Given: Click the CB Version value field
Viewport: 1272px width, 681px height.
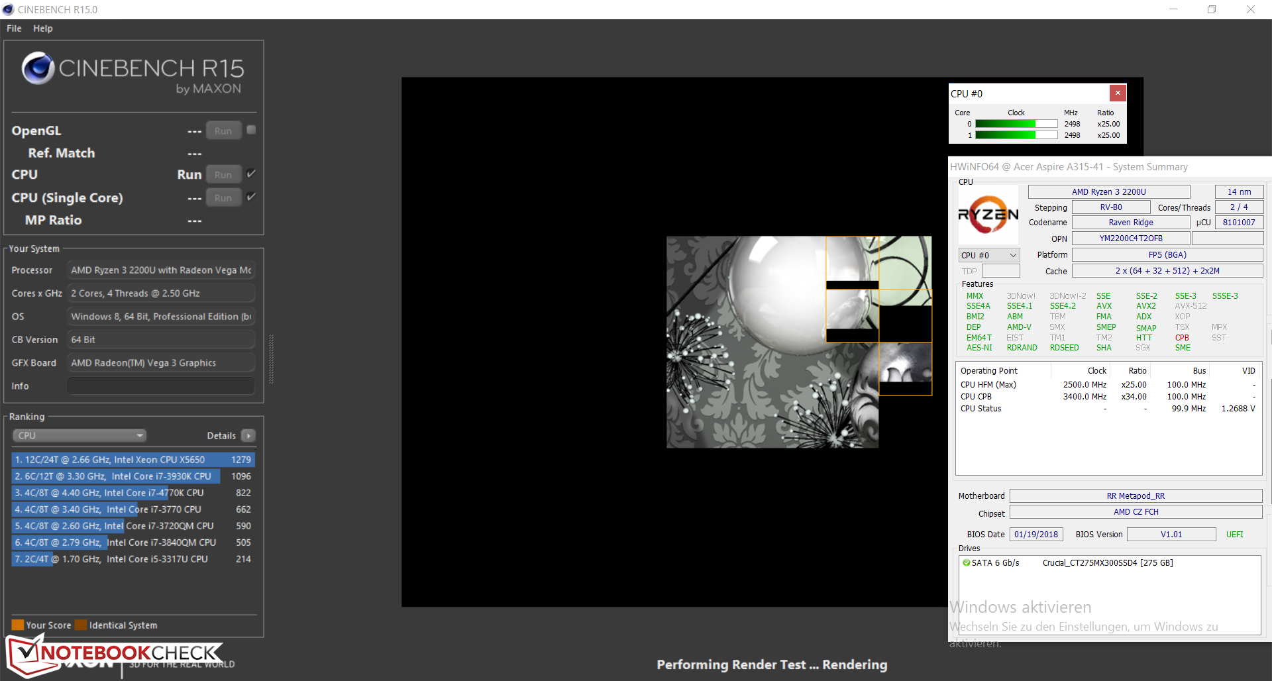Looking at the screenshot, I should pos(161,339).
